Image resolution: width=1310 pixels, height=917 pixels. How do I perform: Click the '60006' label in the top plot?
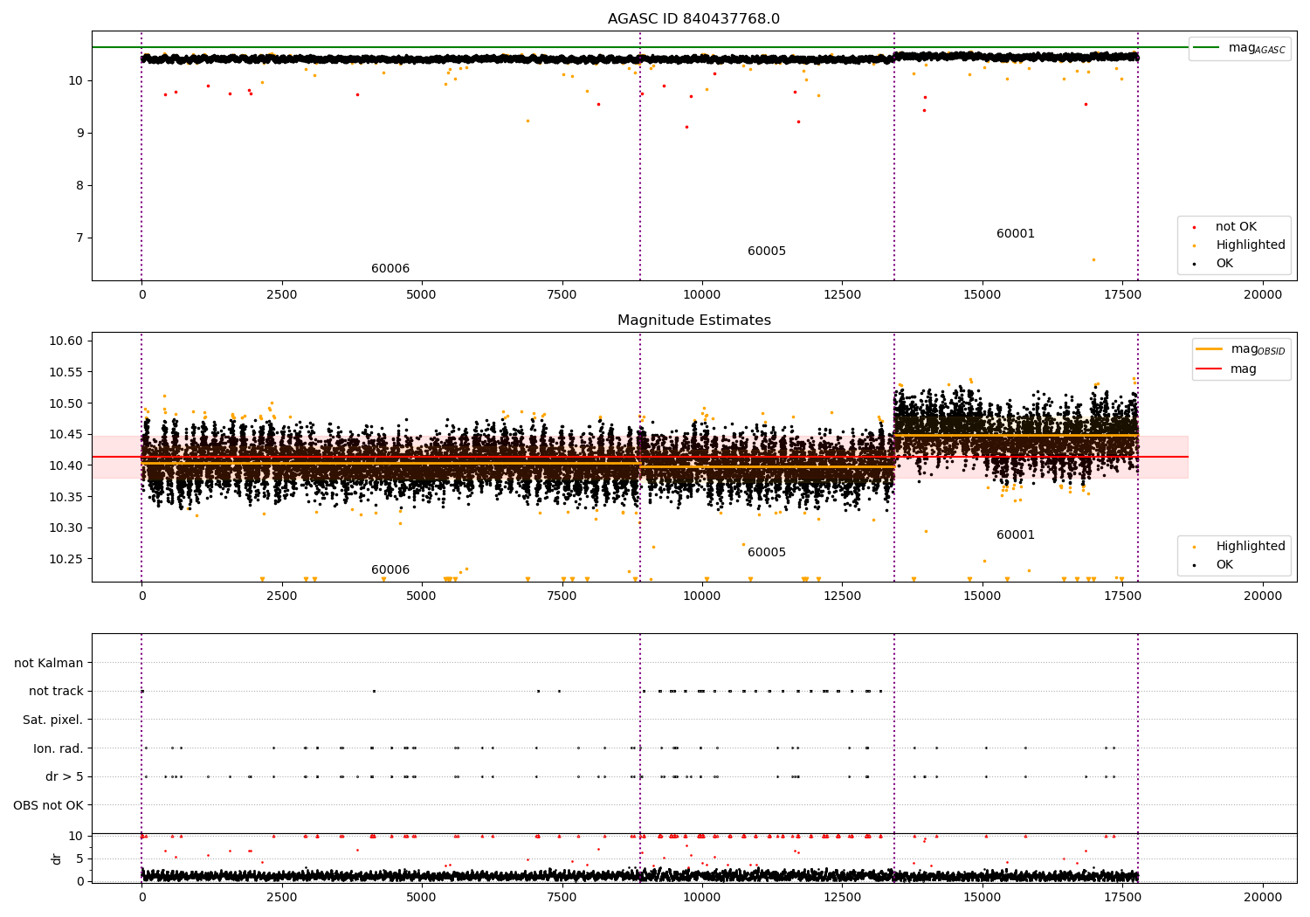coord(390,269)
